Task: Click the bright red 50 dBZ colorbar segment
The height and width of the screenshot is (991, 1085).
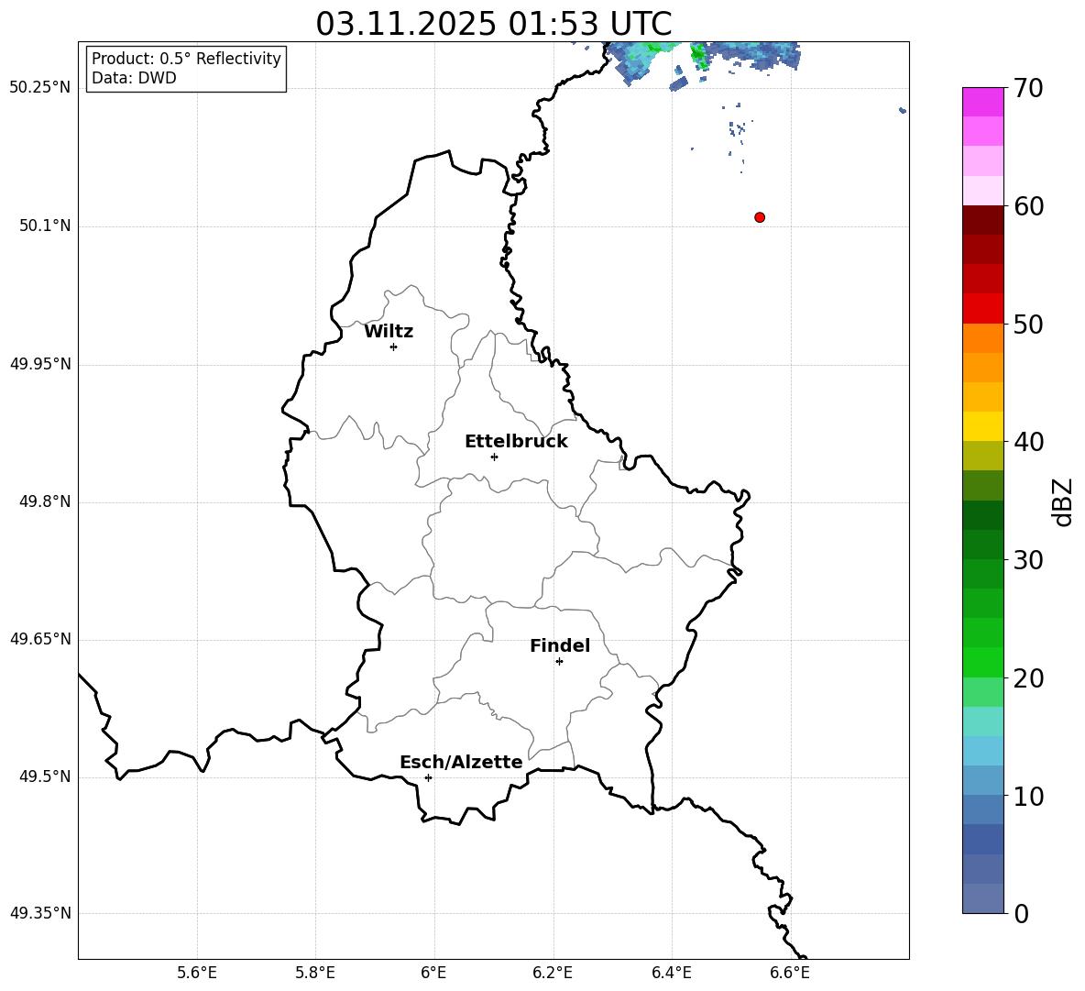Action: coord(982,309)
